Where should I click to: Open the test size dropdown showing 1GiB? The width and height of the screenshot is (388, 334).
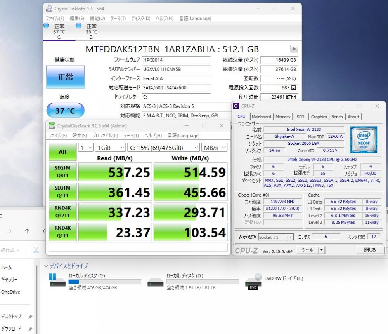[x=110, y=148]
